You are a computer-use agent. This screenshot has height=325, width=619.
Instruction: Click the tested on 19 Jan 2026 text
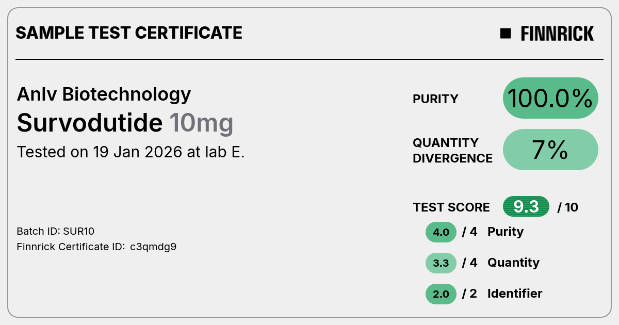coord(131,152)
